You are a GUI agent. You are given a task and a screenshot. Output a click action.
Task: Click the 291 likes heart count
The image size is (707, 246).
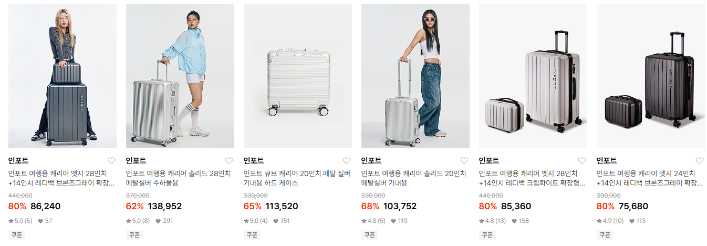point(164,221)
